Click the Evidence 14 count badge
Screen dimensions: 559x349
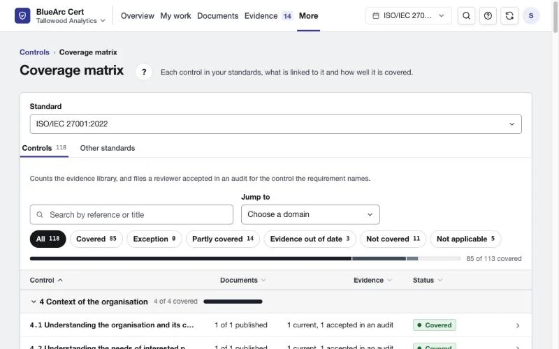coord(287,16)
